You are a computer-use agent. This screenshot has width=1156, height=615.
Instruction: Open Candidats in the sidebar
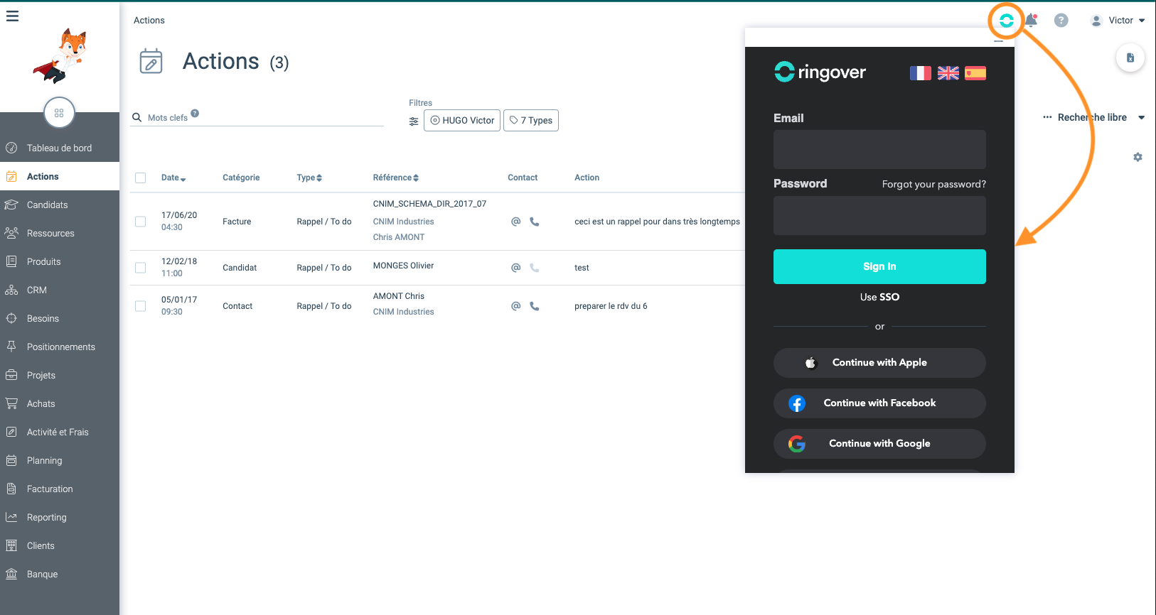(48, 205)
